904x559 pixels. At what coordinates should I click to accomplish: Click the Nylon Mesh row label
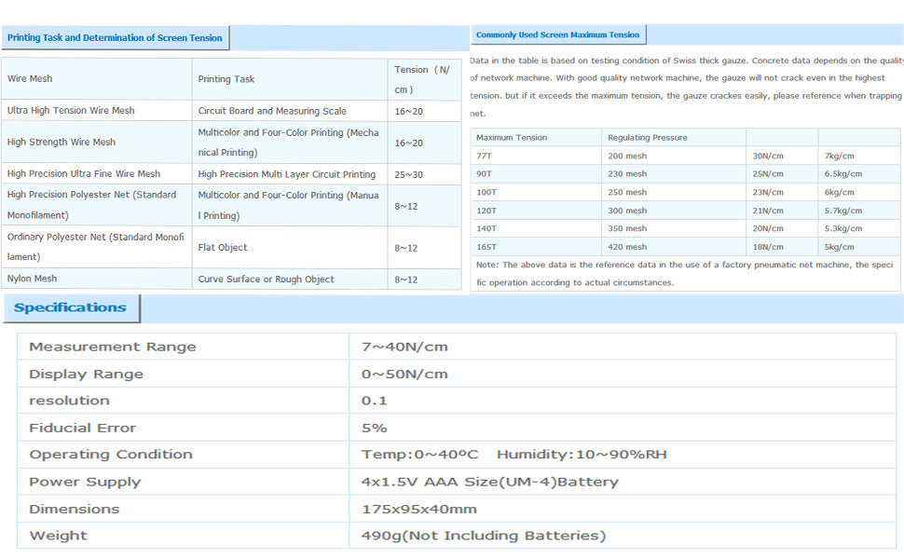(x=32, y=279)
